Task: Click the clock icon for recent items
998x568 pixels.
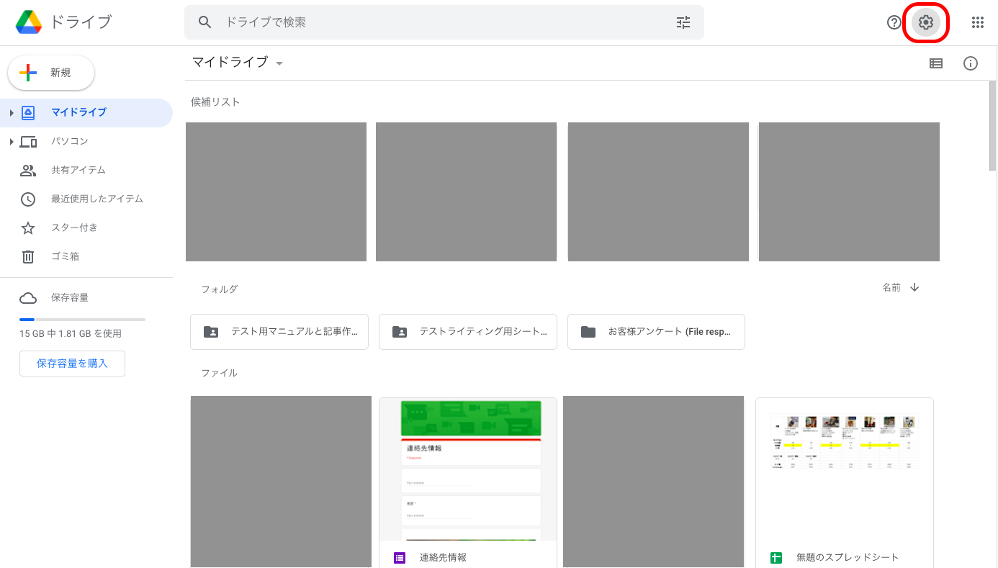Action: tap(28, 199)
